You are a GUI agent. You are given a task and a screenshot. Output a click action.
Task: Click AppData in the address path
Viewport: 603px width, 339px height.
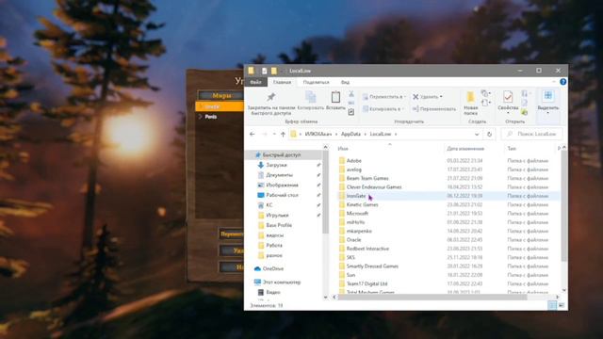click(350, 134)
